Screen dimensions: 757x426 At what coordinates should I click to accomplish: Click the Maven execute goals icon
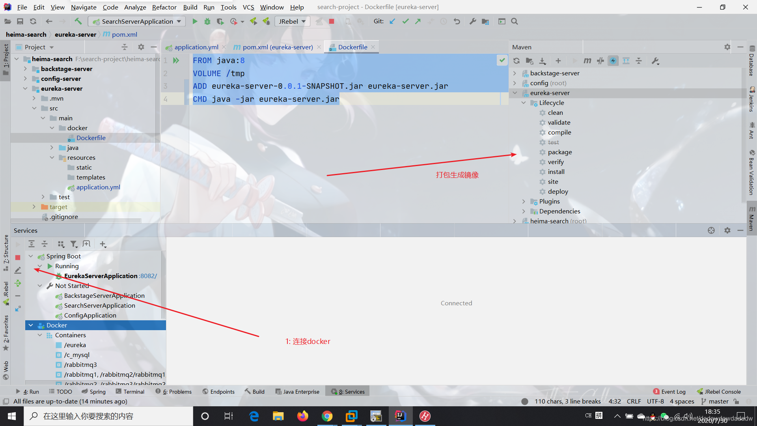click(587, 61)
